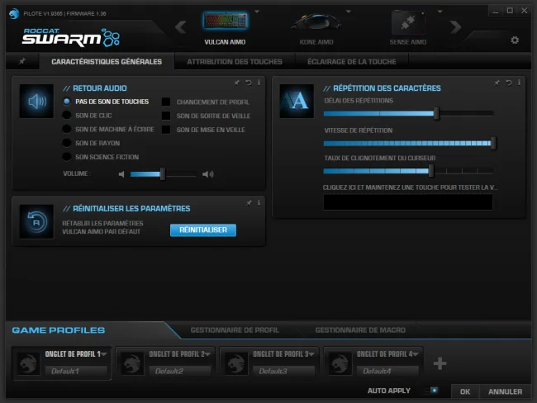Show info for Répétition des Caractères panel
Image resolution: width=537 pixels, height=403 pixels.
coord(519,83)
